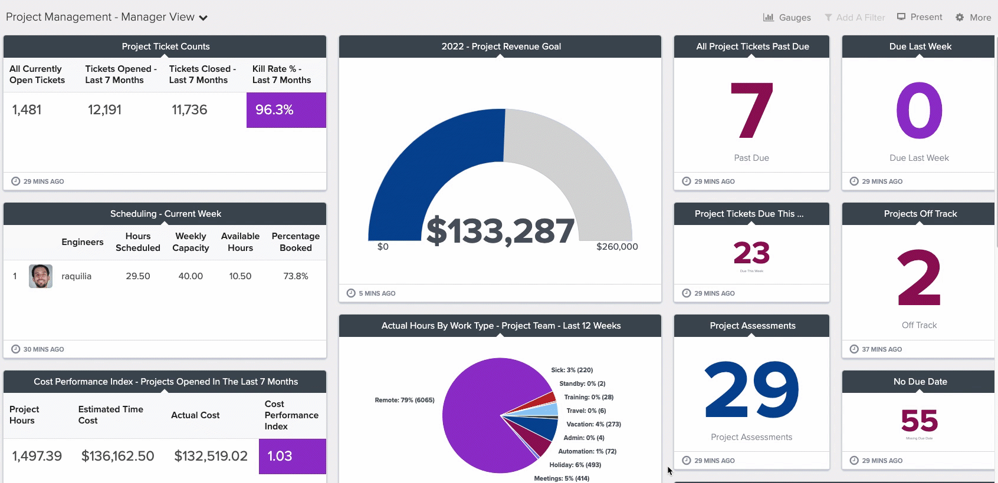Click clock icon in Projects Off Track footer
The height and width of the screenshot is (483, 998).
854,349
